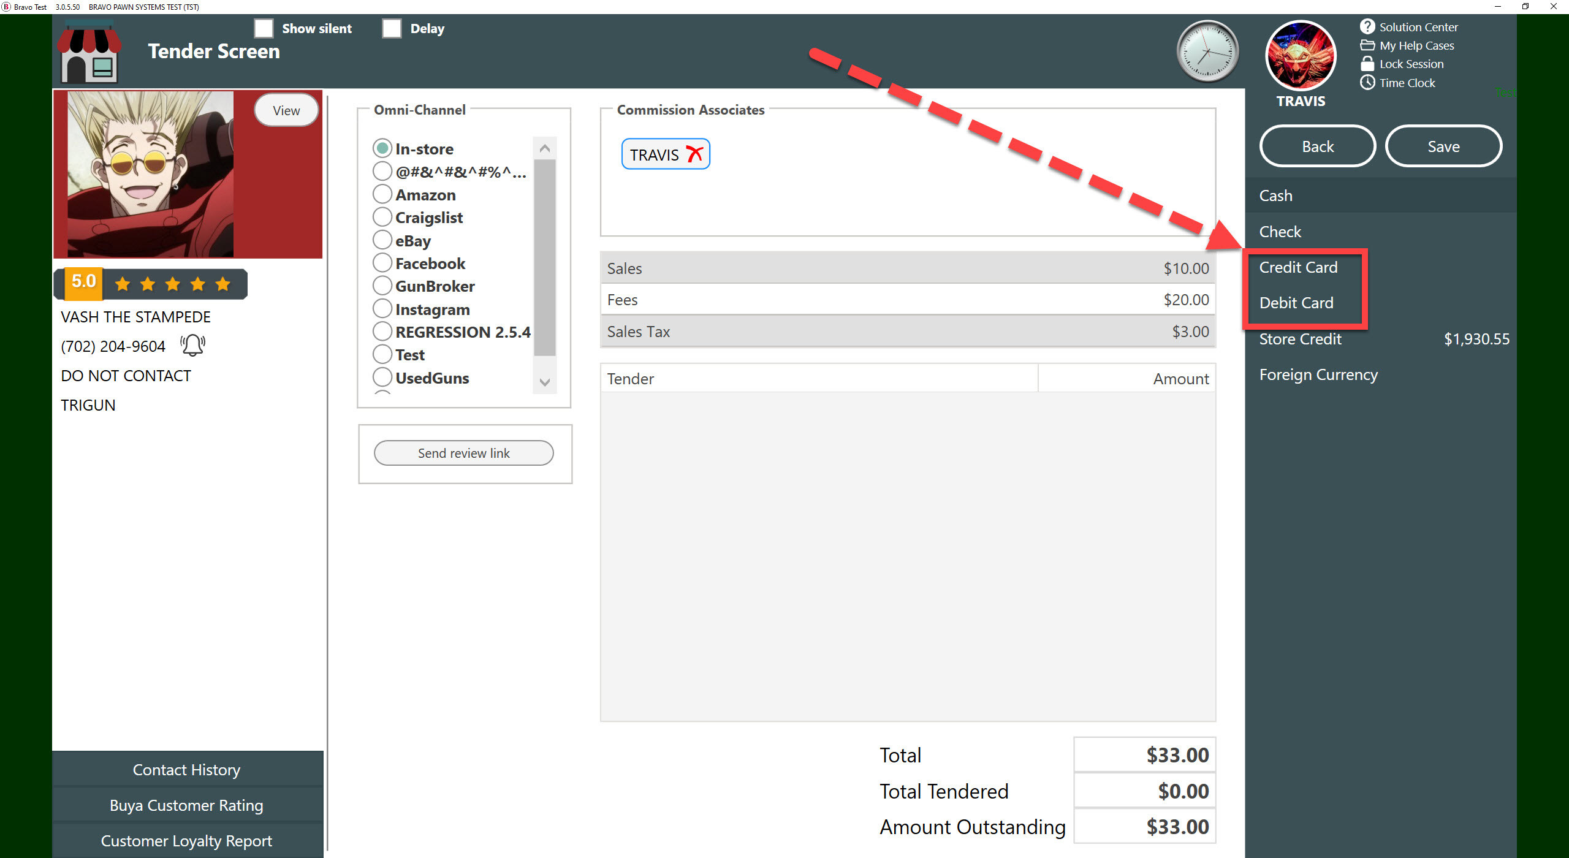Click the Total Tendered field
This screenshot has width=1569, height=858.
pos(1144,791)
